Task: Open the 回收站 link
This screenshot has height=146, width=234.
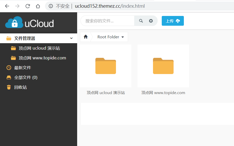Action: [x=21, y=87]
